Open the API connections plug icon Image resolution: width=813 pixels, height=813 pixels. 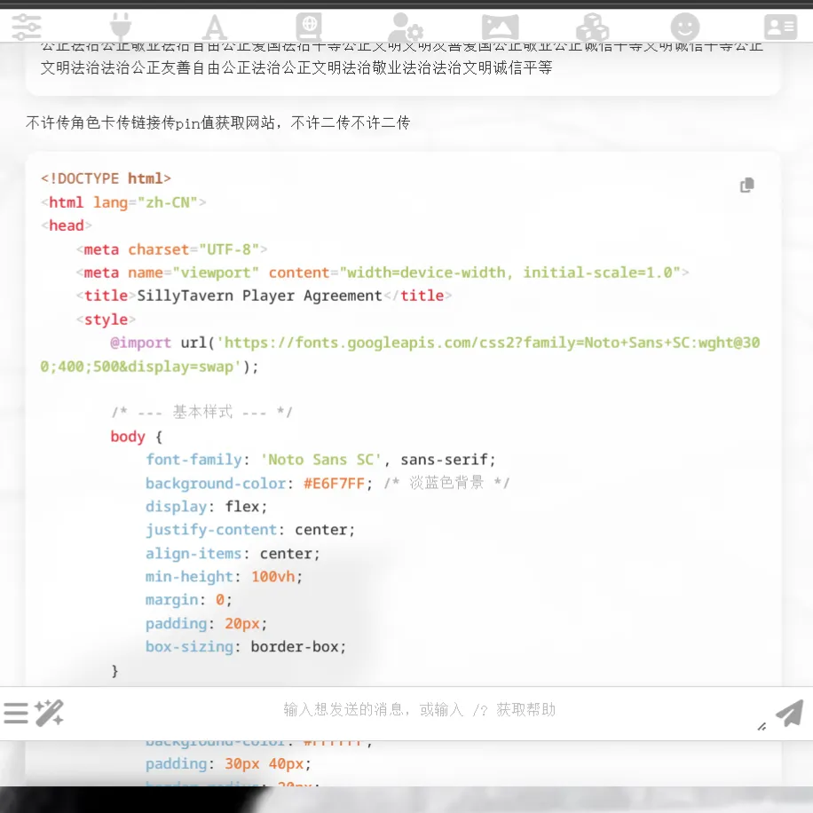[120, 27]
